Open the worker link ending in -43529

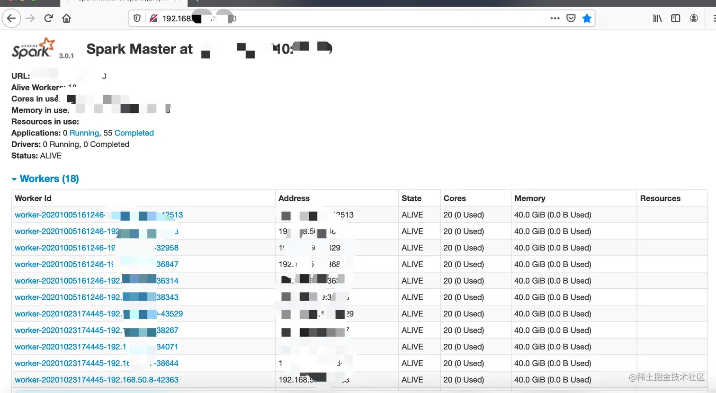coord(99,314)
